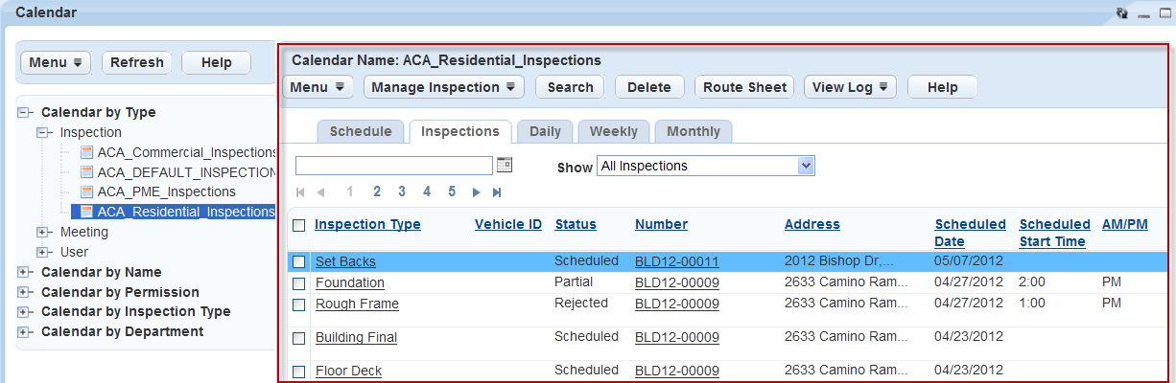Click ACA_DEFAULT_INSPECTION calendar icon

click(87, 172)
